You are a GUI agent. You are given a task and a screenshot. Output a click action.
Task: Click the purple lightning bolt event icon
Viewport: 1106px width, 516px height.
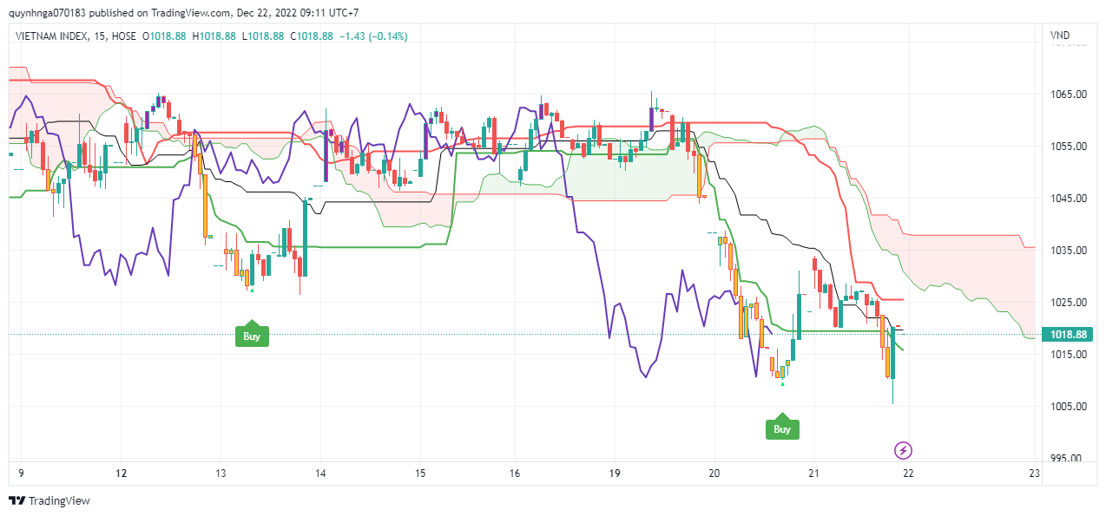903,450
